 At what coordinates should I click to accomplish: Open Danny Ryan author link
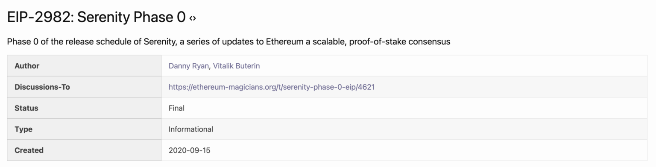pos(189,66)
